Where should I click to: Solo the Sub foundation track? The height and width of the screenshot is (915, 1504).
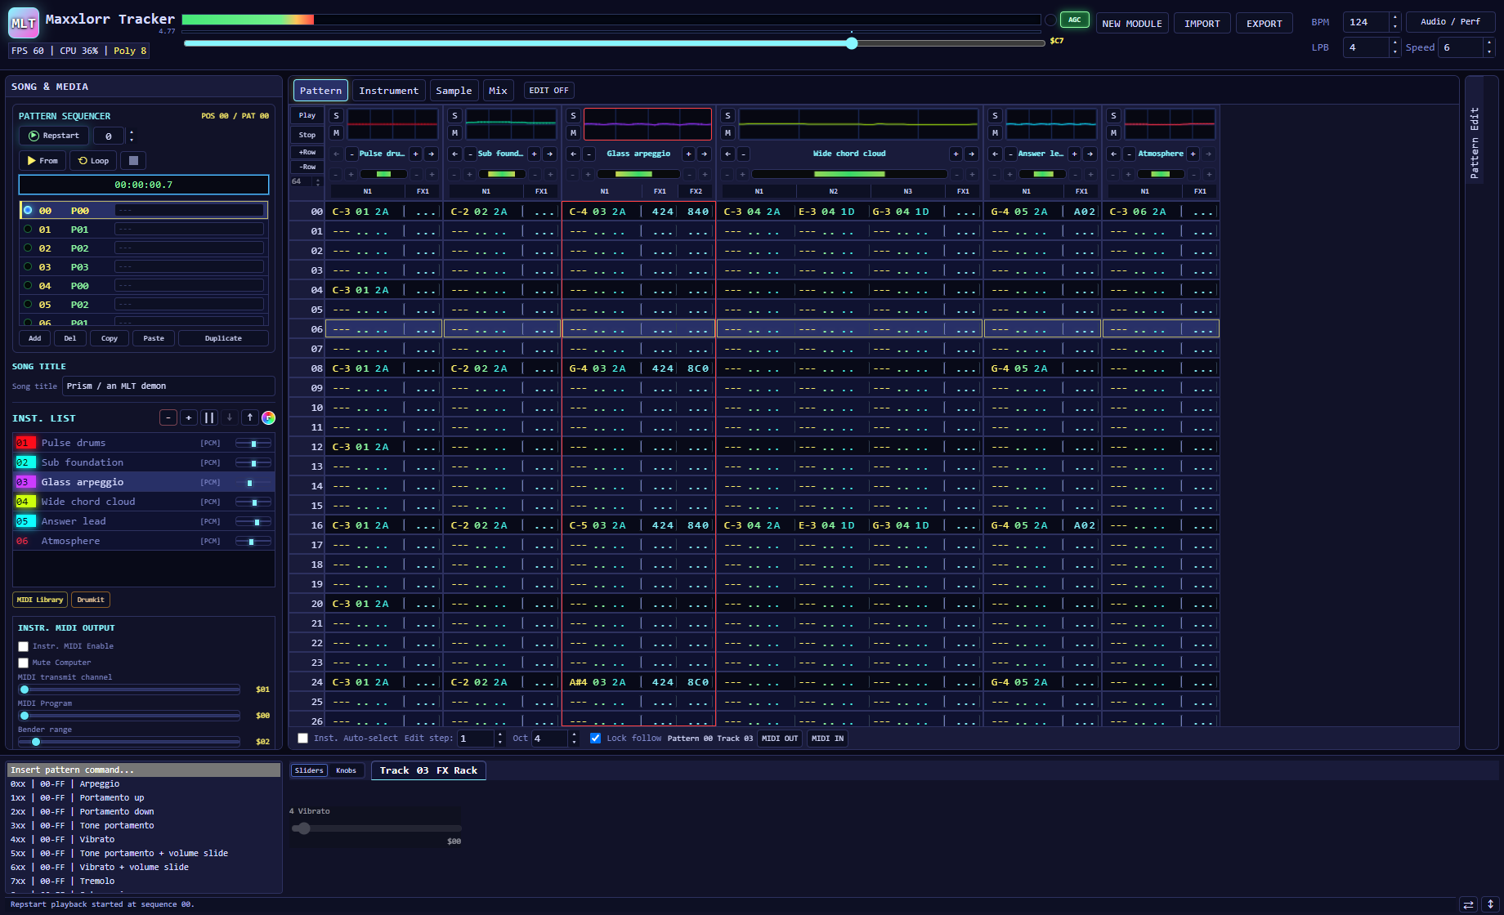pyautogui.click(x=454, y=116)
